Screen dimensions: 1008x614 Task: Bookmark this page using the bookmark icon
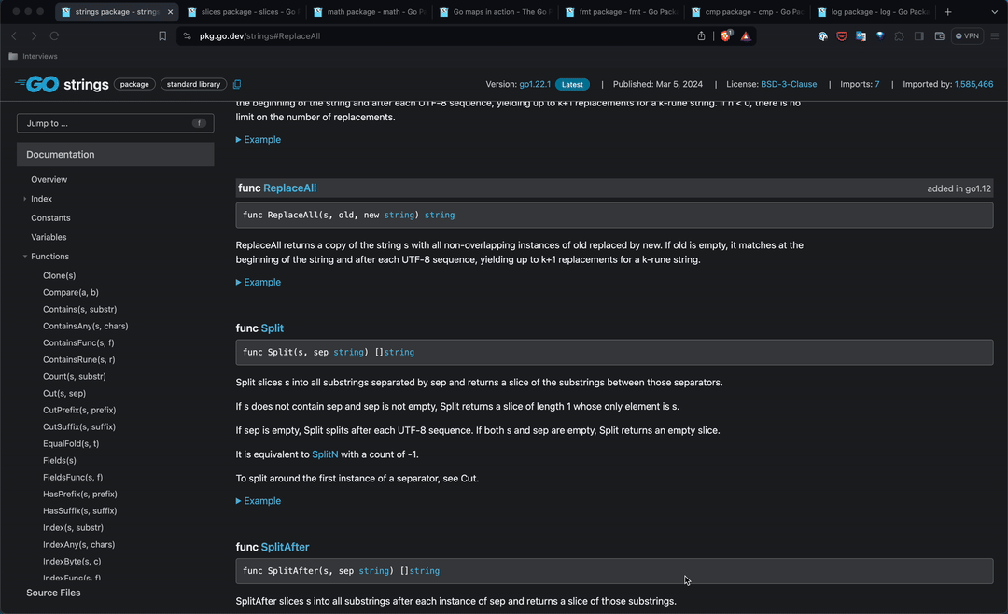coord(162,36)
